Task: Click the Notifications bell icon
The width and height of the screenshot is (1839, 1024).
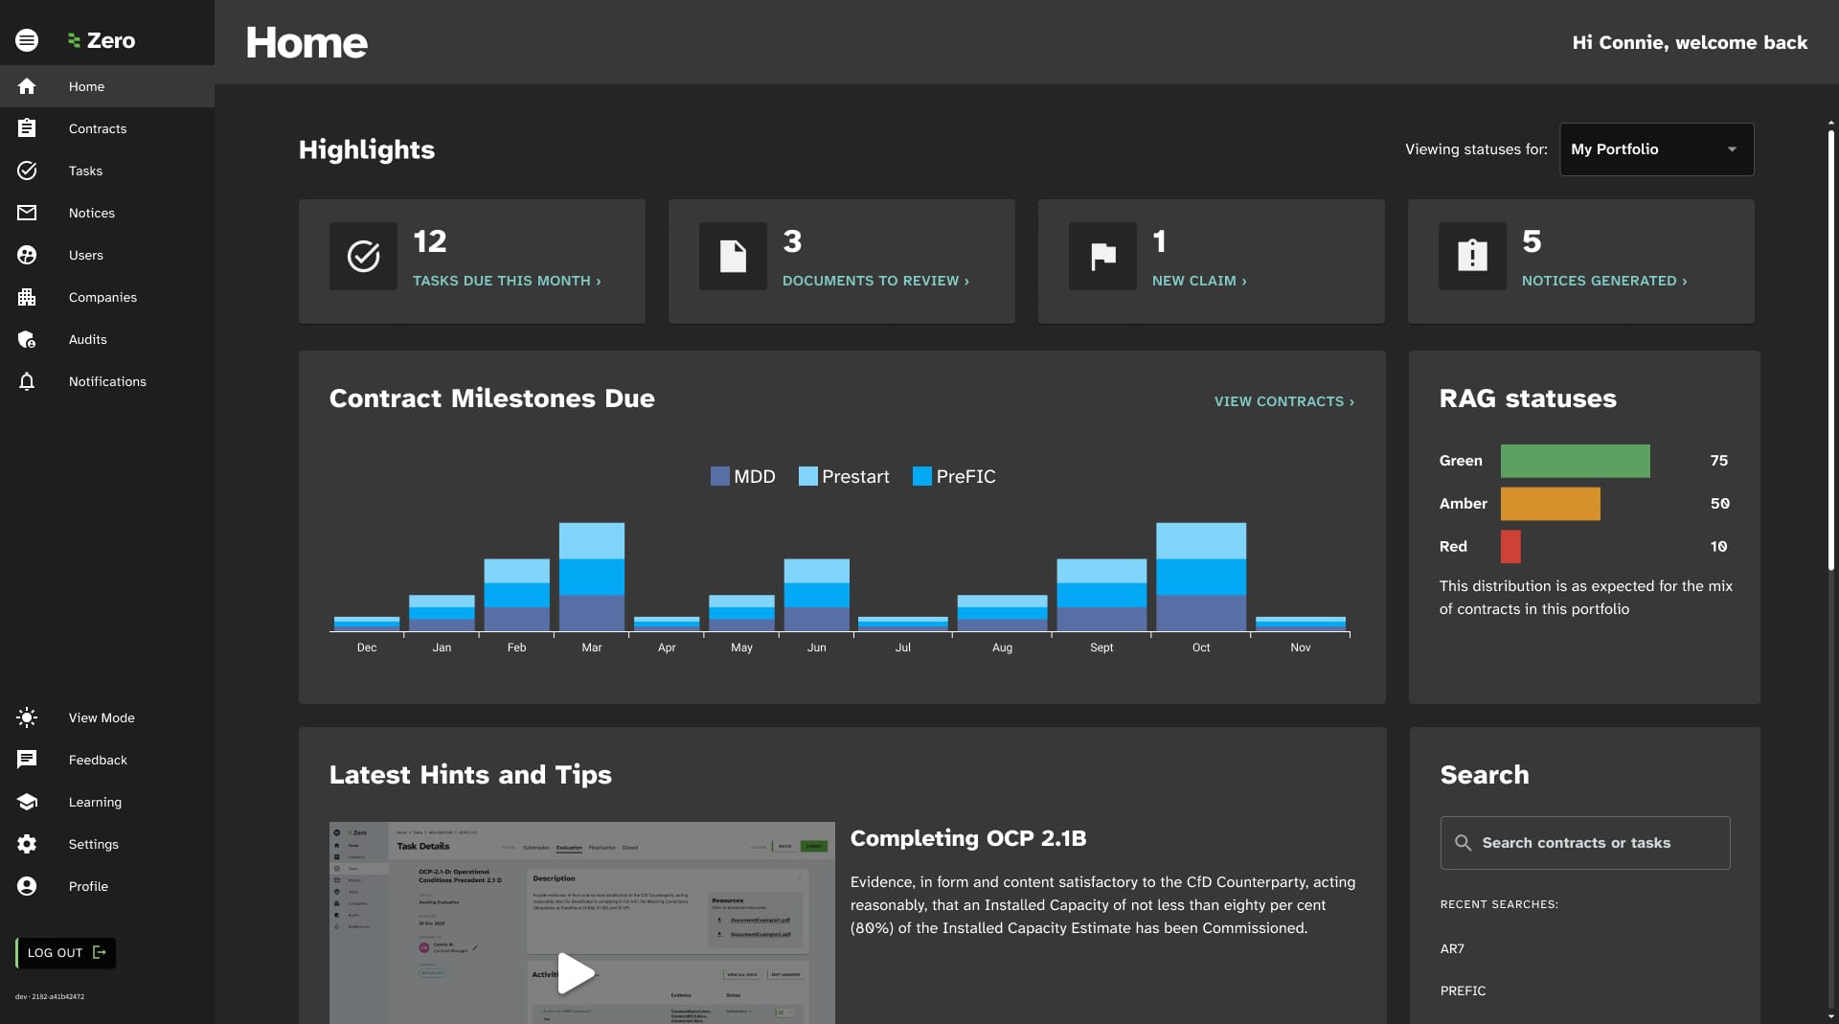Action: coord(27,381)
